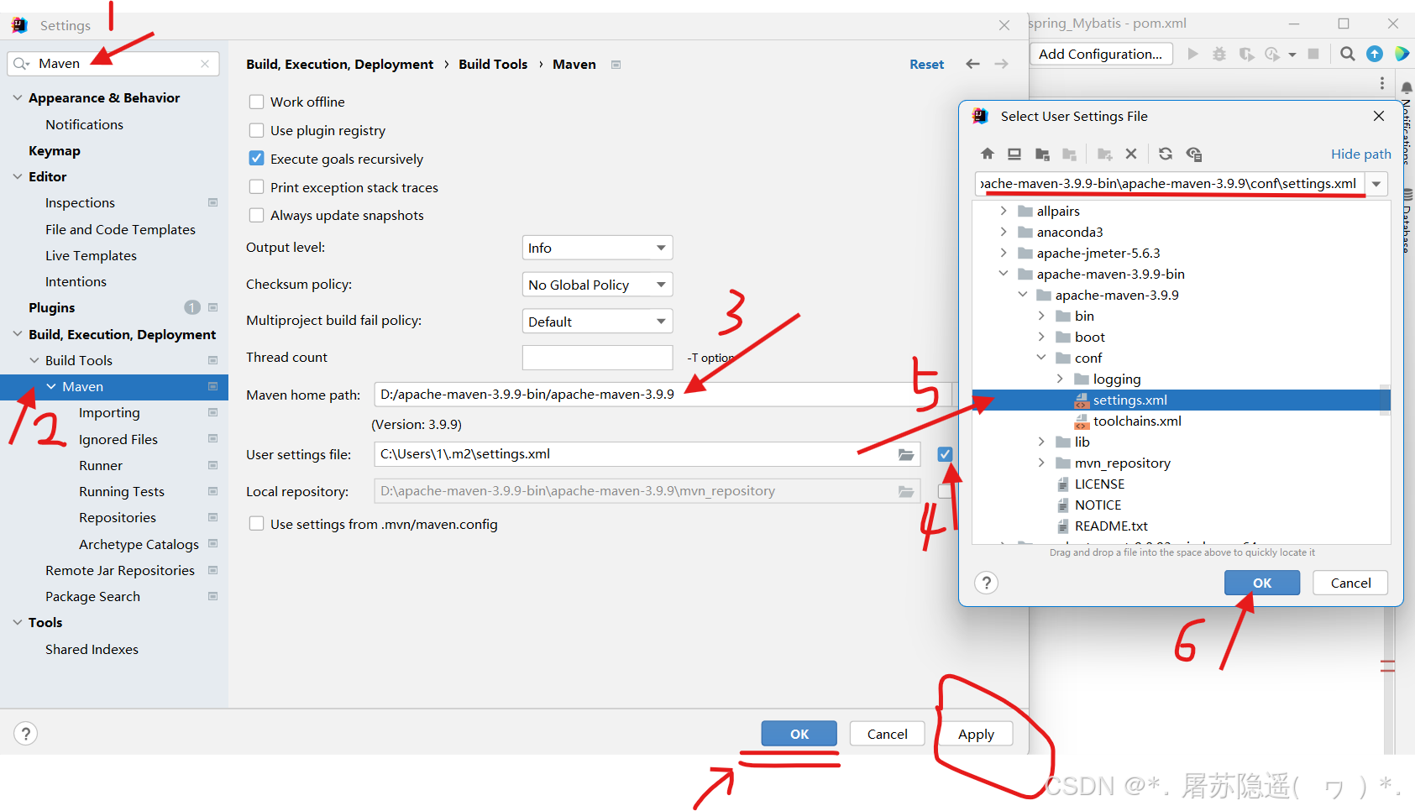Select Importing under Maven

[109, 413]
